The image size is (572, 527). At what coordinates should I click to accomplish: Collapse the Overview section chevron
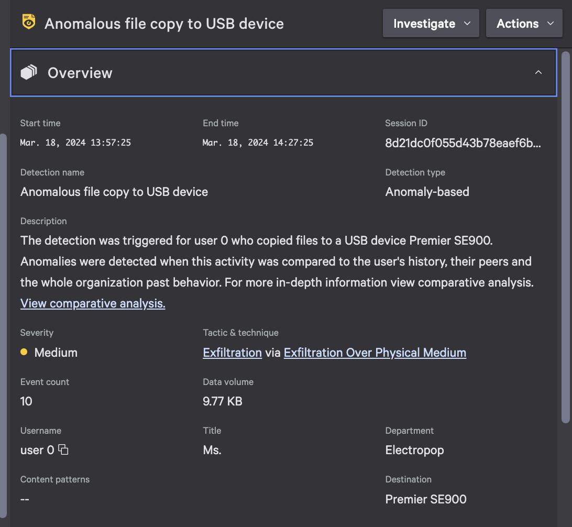(538, 73)
